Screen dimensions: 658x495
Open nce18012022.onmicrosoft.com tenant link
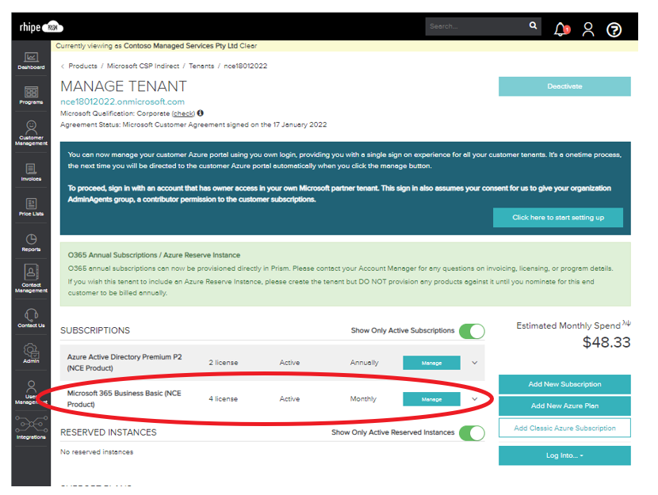(122, 101)
